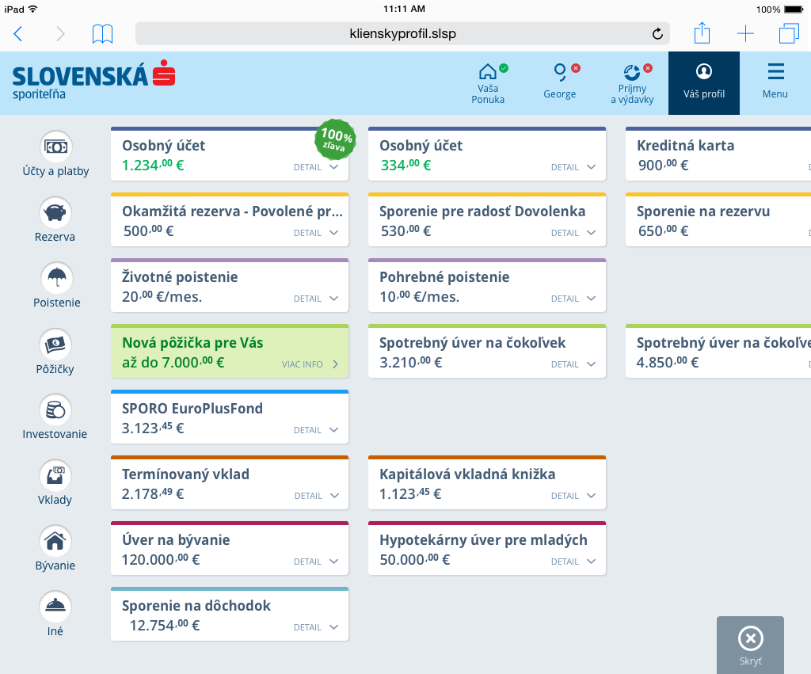Screen dimensions: 811x674
Task: Select the Bývanie house icon
Action: (55, 542)
